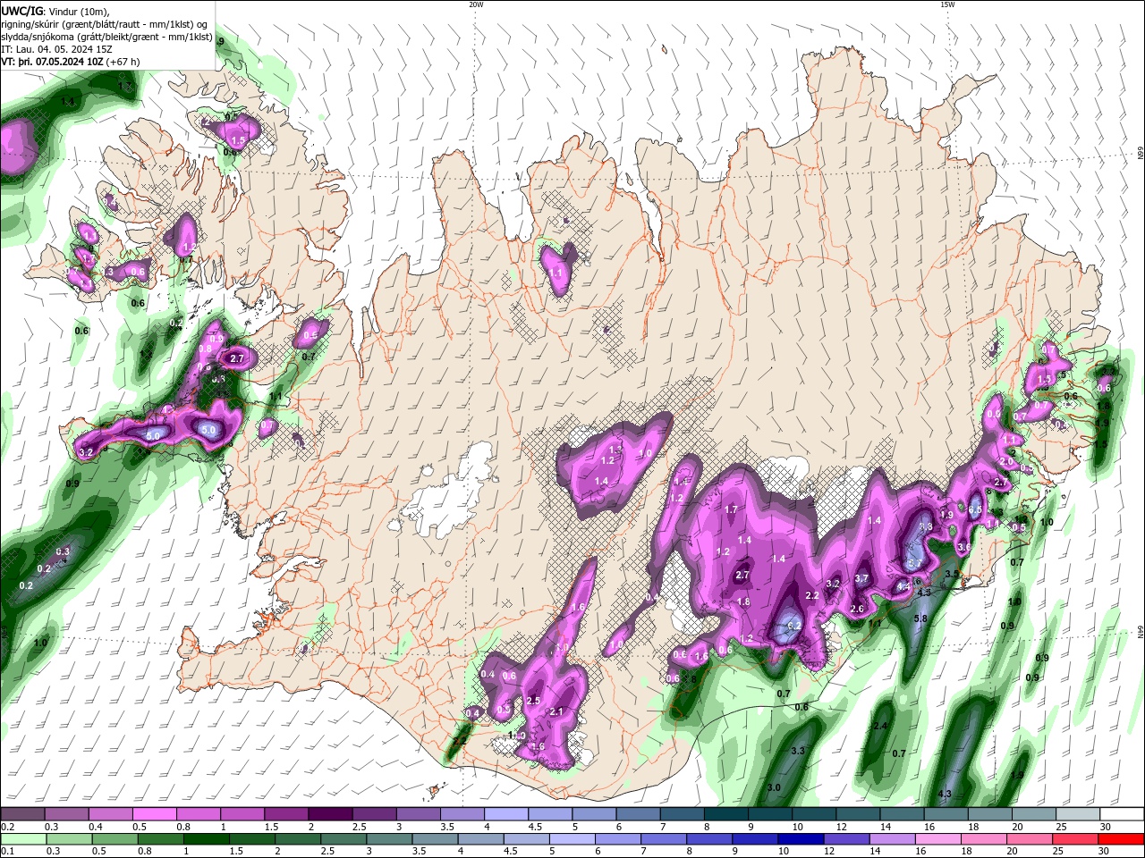The width and height of the screenshot is (1145, 858).
Task: Pick the 7 medium blue swatch in the lower rain legend
Action: pos(664,839)
